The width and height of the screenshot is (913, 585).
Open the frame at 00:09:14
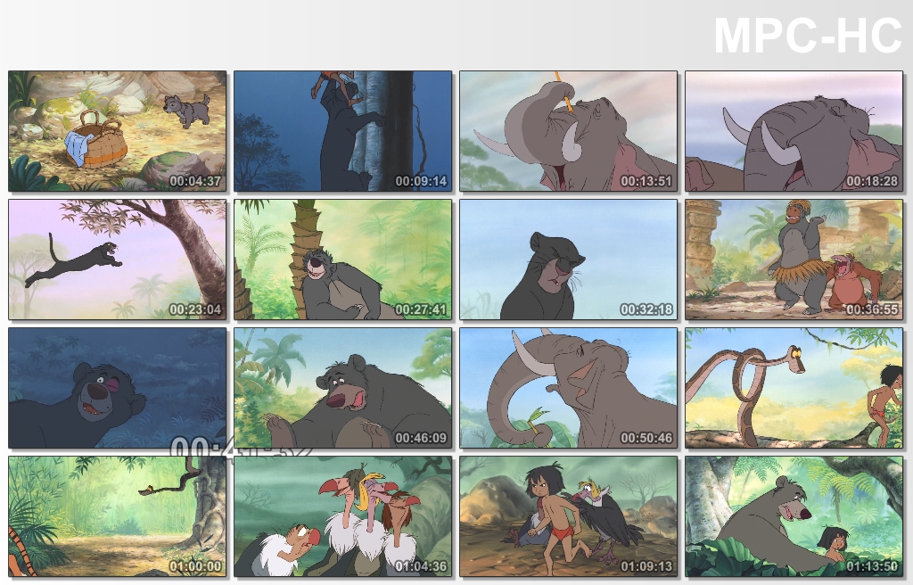[x=342, y=131]
